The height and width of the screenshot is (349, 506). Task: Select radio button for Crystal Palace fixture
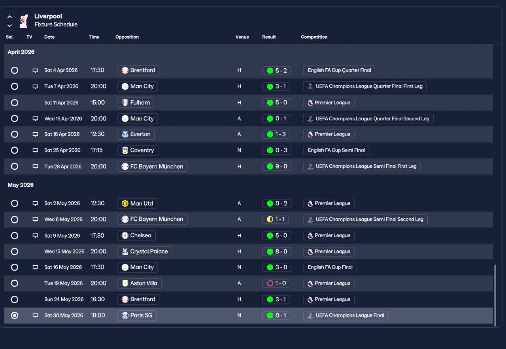(x=15, y=251)
